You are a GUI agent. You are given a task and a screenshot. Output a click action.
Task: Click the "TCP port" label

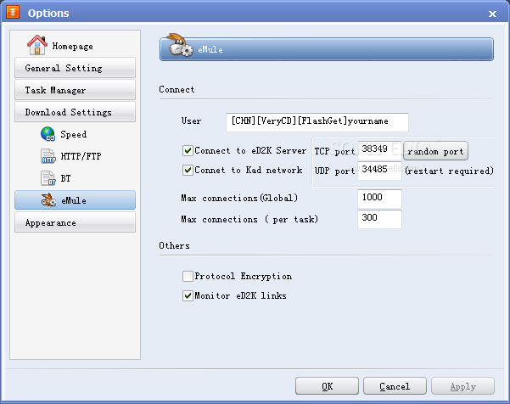[x=334, y=151]
